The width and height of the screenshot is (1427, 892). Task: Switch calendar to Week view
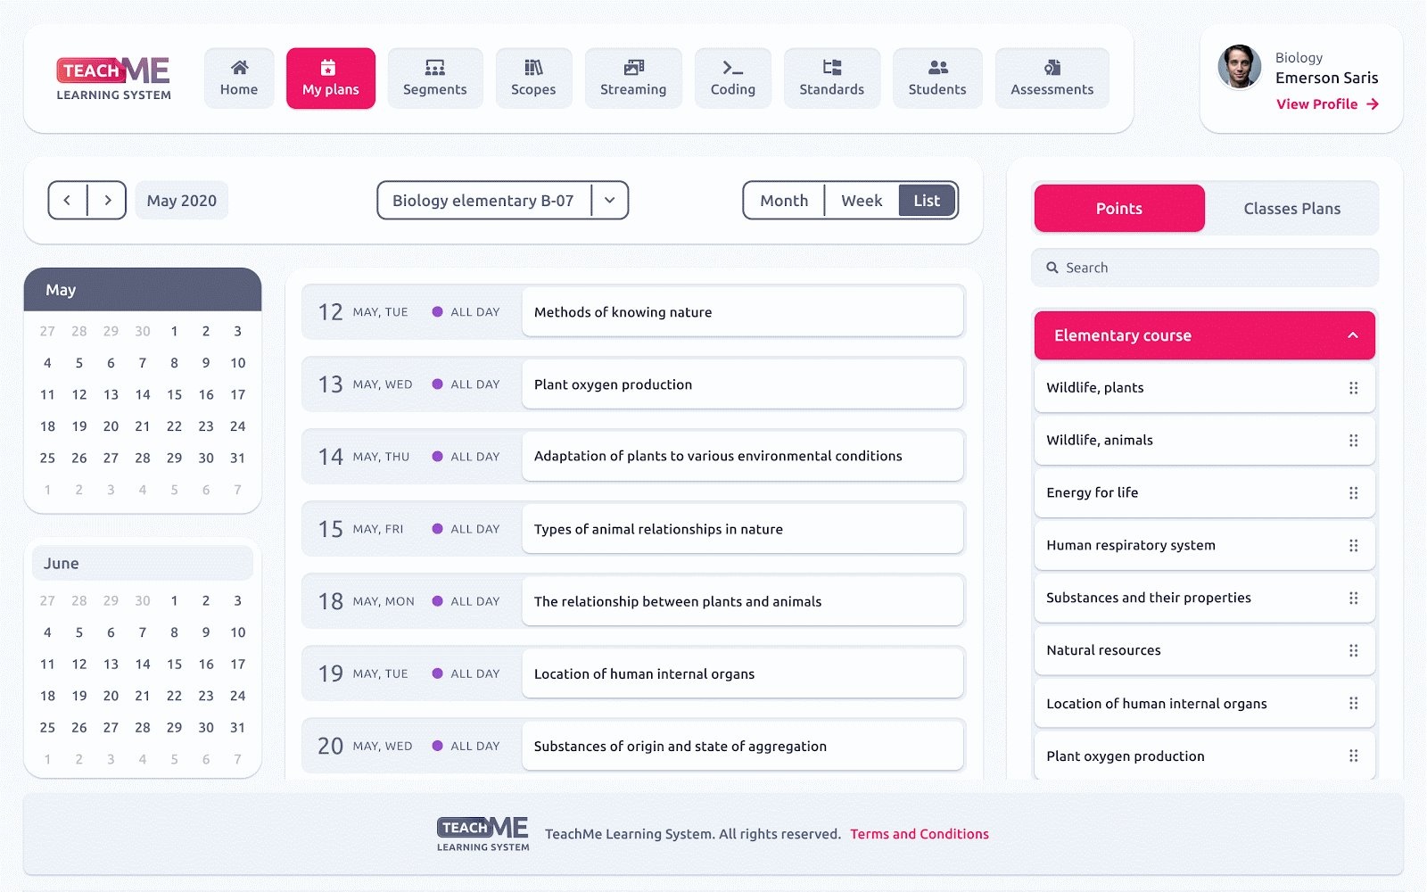(x=862, y=201)
